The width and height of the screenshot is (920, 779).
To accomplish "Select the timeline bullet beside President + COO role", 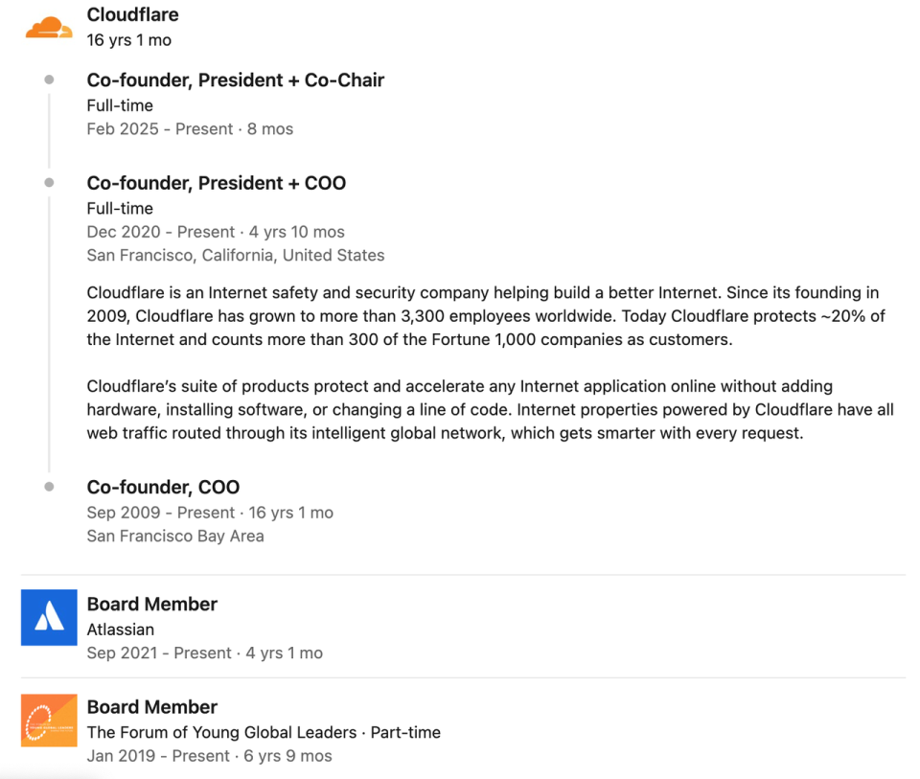I will pyautogui.click(x=49, y=183).
